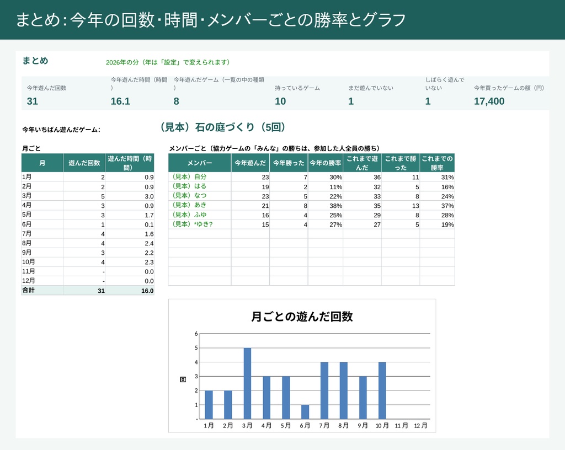Click the 遊んだ回数 column header
565x450 pixels.
(x=84, y=163)
